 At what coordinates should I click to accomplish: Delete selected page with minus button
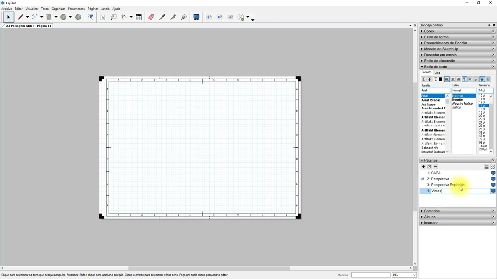[x=435, y=167]
